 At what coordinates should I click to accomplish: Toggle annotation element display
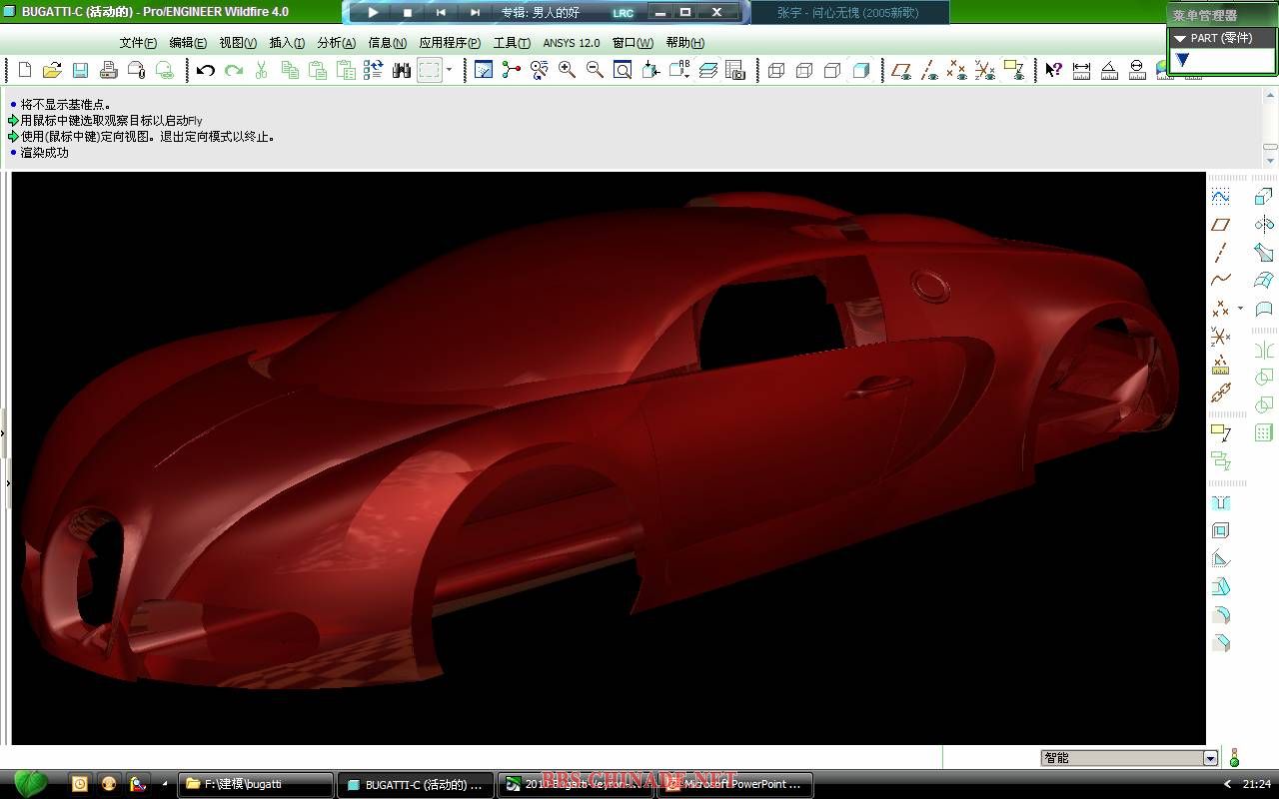(x=1013, y=70)
